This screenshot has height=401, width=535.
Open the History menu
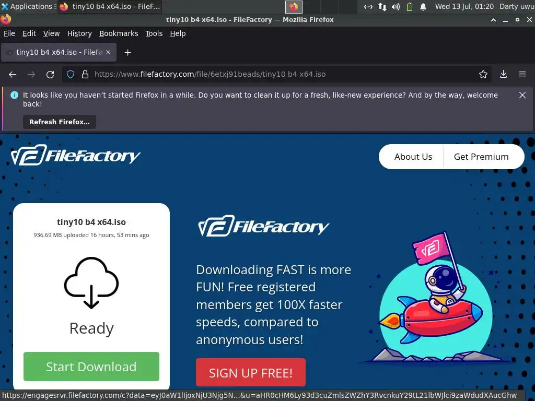click(79, 33)
